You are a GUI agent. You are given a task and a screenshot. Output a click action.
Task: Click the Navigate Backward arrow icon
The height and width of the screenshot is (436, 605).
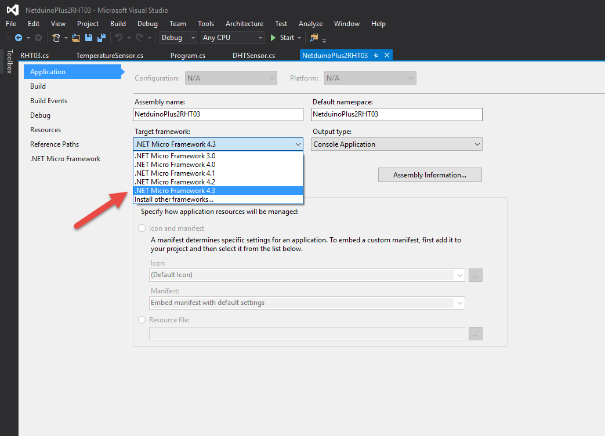18,38
